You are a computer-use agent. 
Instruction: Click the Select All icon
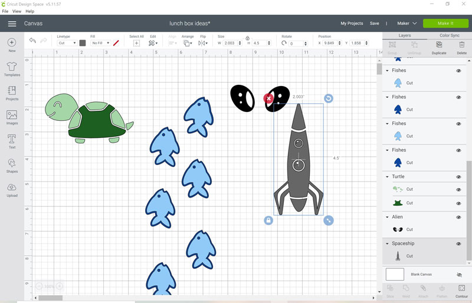[x=136, y=44]
